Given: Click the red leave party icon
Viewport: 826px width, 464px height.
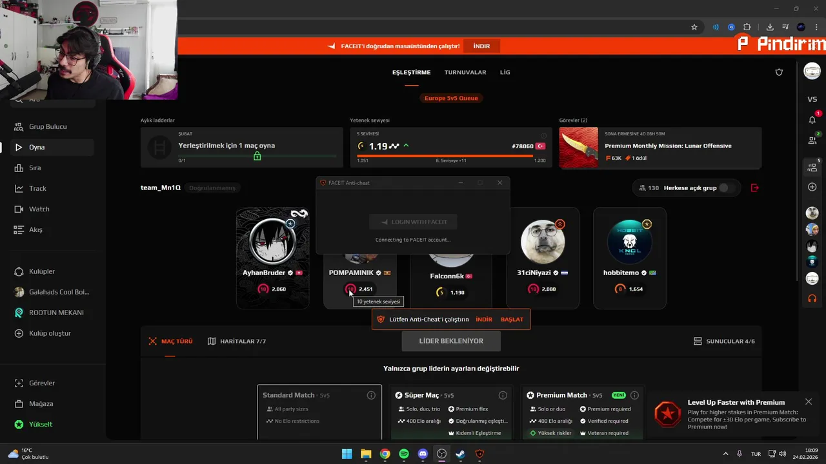Looking at the screenshot, I should tap(755, 188).
